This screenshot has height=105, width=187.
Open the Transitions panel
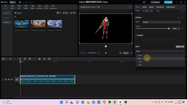coord(39,7)
